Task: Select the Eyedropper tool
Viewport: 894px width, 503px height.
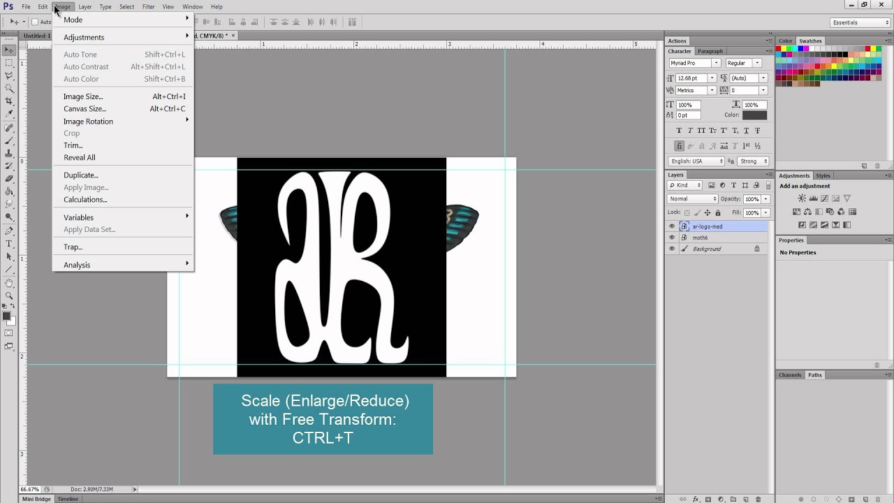Action: [x=9, y=114]
